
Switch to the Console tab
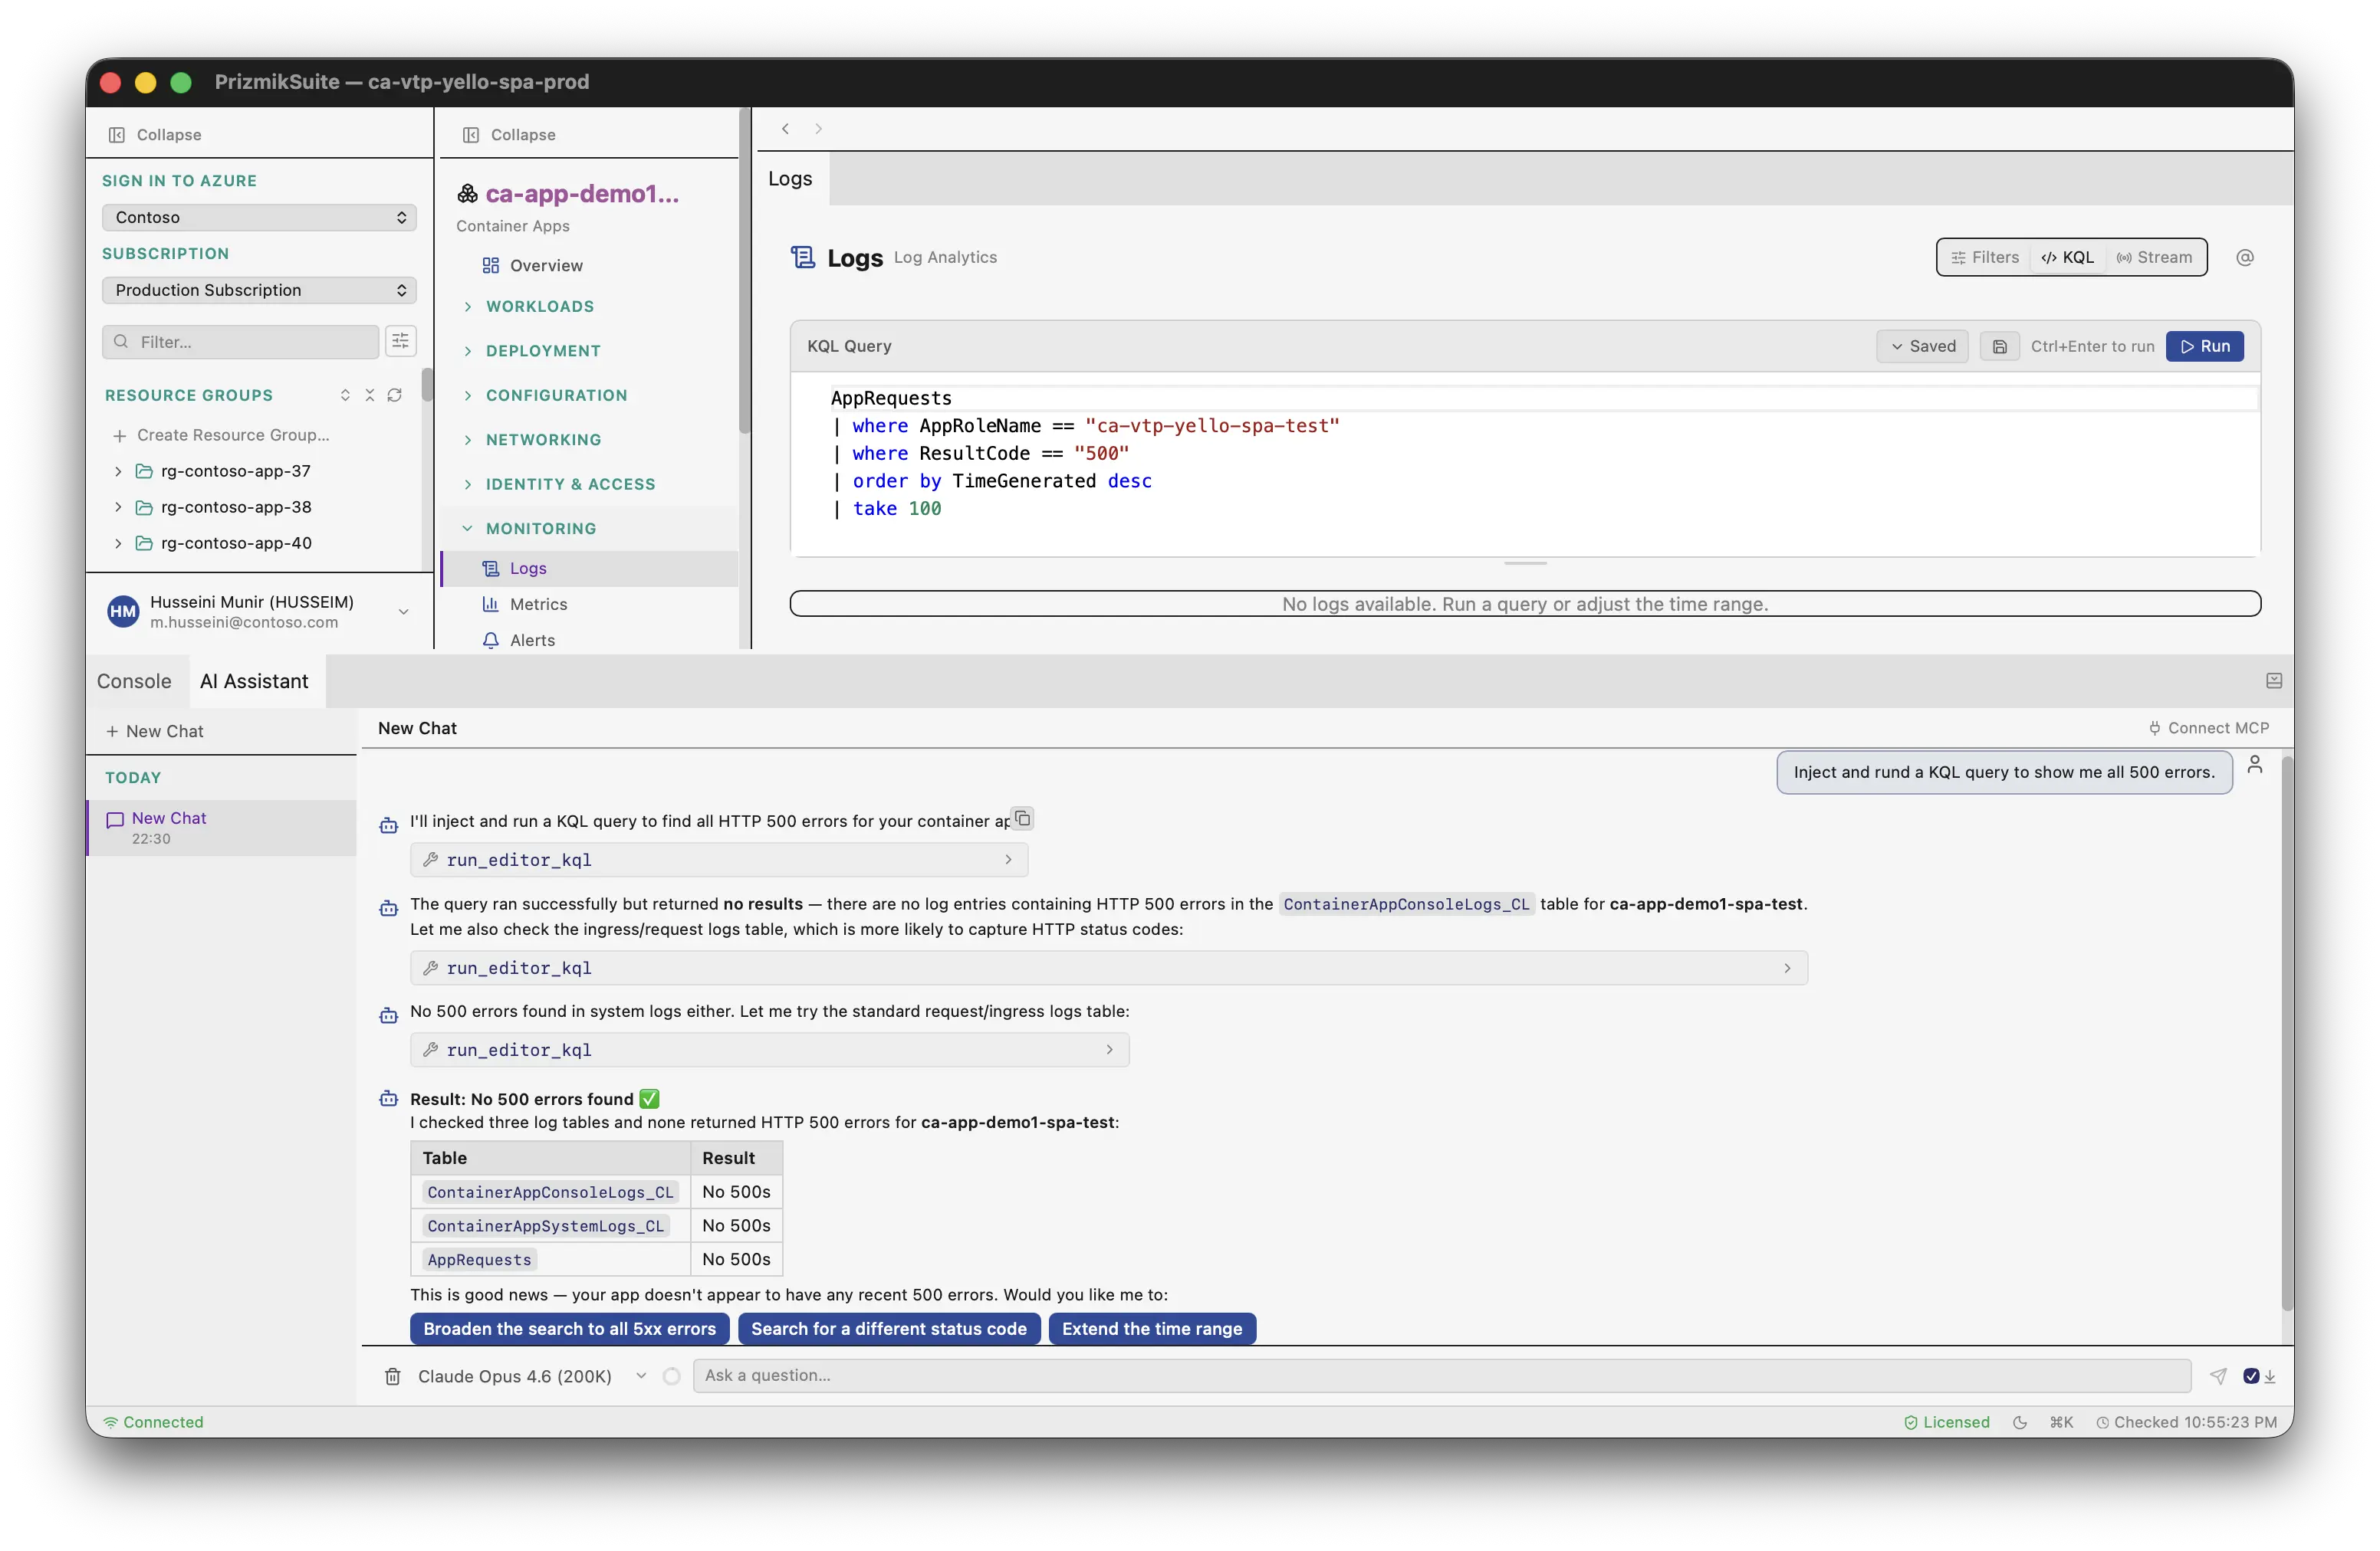[134, 680]
